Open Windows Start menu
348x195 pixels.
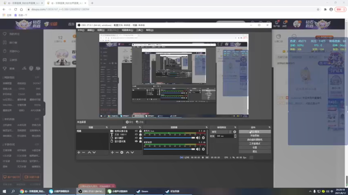(4, 191)
